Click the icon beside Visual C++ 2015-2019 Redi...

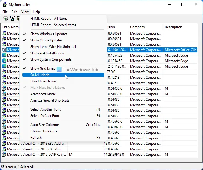tap(4, 154)
